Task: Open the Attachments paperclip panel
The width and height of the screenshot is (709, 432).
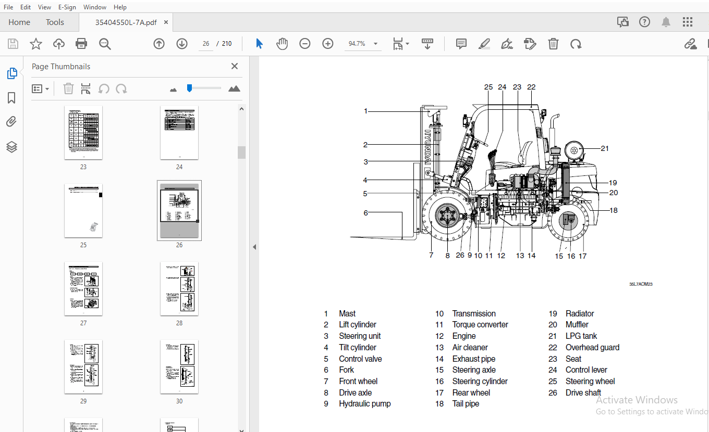Action: click(x=11, y=122)
